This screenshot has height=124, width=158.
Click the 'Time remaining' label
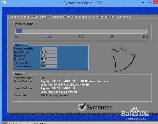tap(23, 66)
